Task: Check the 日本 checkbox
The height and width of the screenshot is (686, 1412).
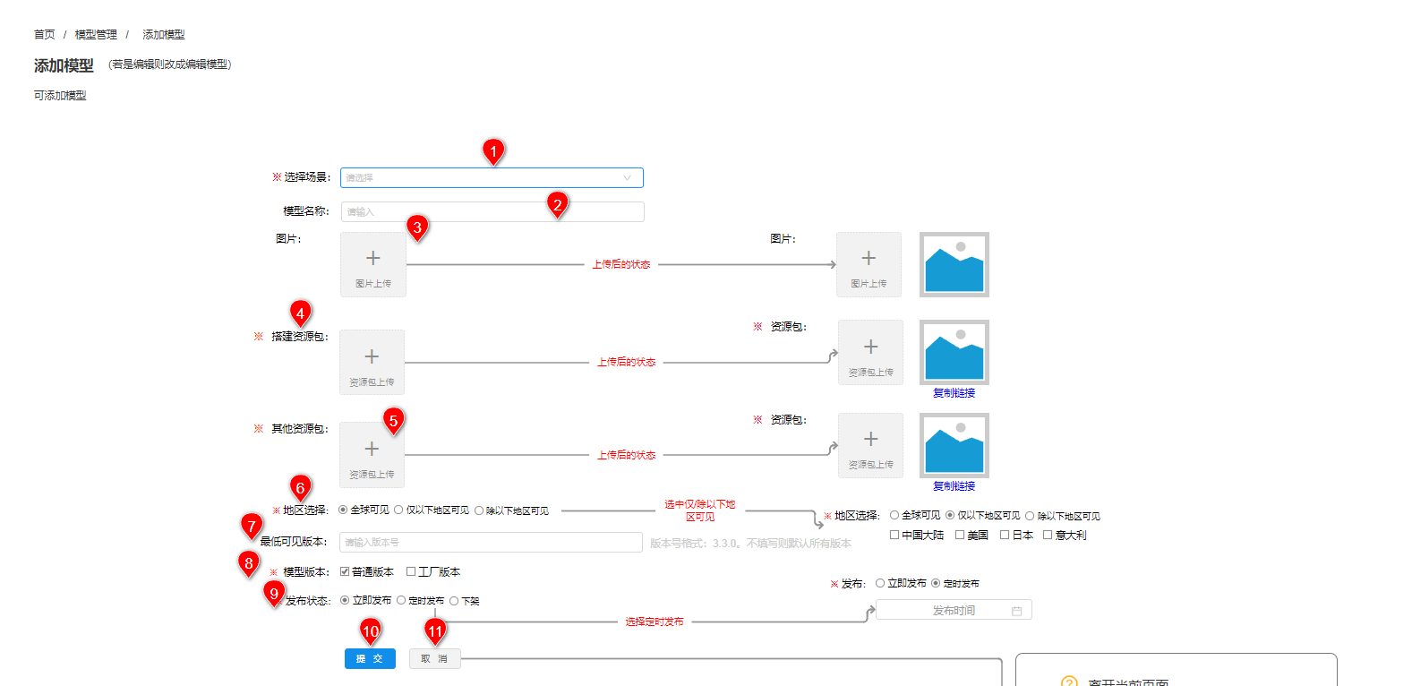Action: click(1005, 535)
